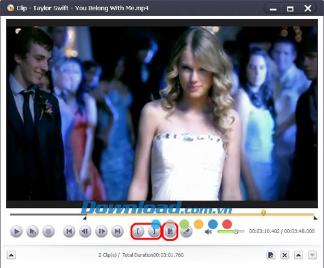The height and width of the screenshot is (268, 324).
Task: Play the selected clip segment only
Action: (32, 231)
